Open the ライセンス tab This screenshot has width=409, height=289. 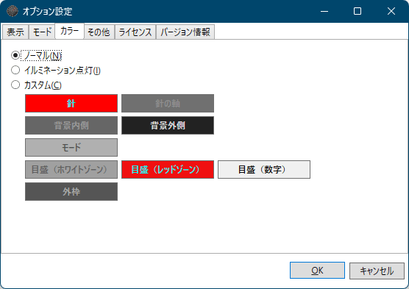[135, 32]
